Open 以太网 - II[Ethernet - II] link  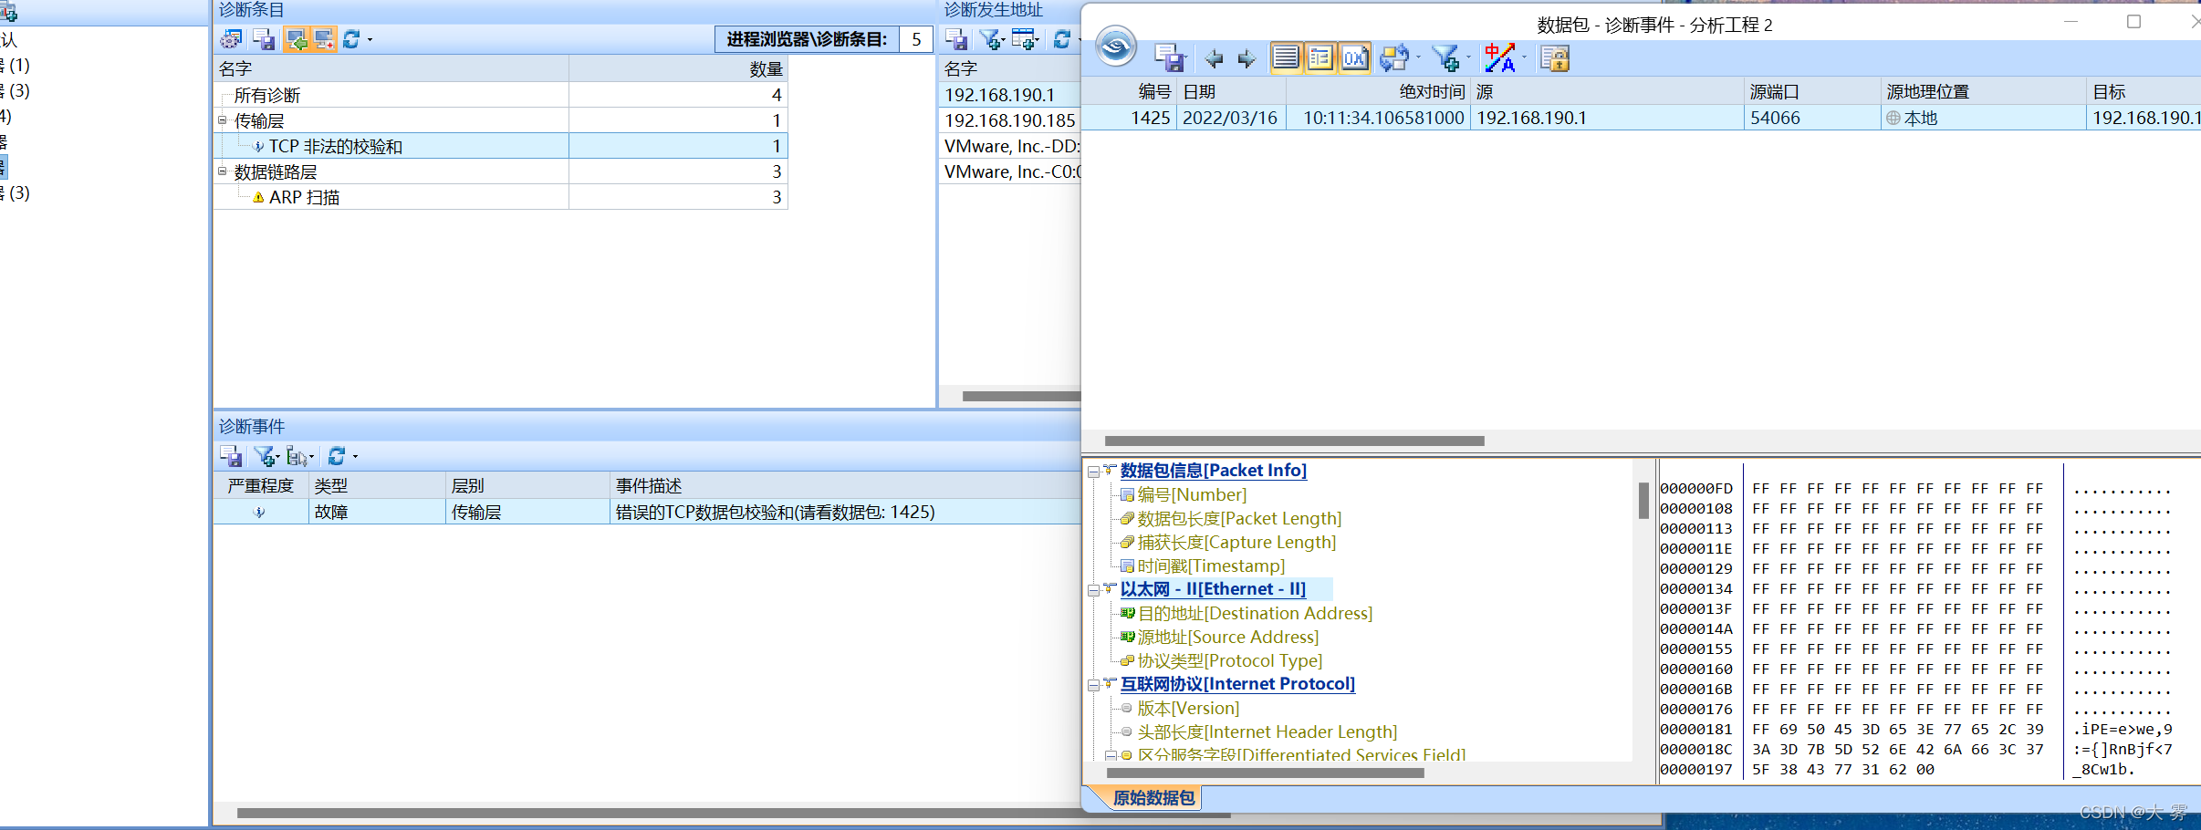click(1214, 589)
